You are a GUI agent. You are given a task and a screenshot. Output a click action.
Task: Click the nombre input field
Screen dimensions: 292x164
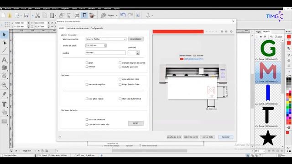point(105,53)
